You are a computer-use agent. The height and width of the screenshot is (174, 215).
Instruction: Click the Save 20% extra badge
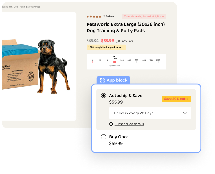pos(176,99)
